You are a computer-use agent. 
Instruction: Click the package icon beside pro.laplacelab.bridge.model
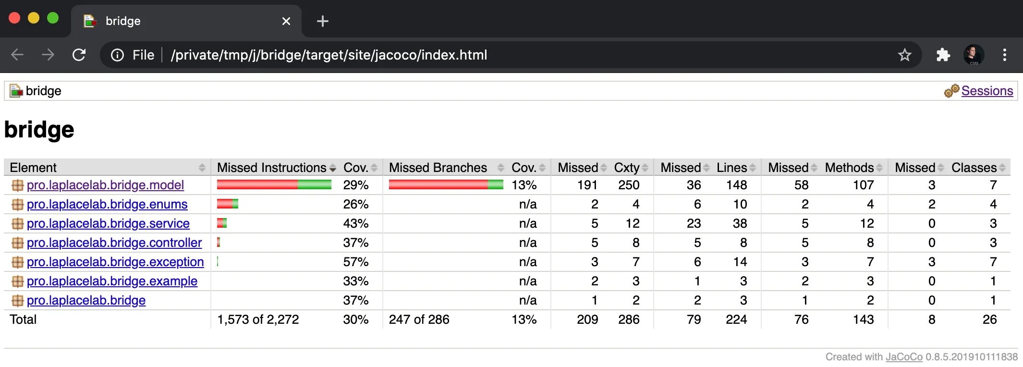click(x=17, y=185)
